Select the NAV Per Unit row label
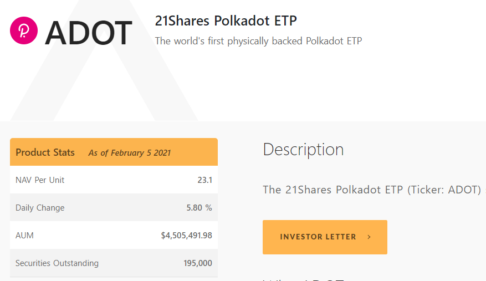486x281 pixels. [x=40, y=180]
